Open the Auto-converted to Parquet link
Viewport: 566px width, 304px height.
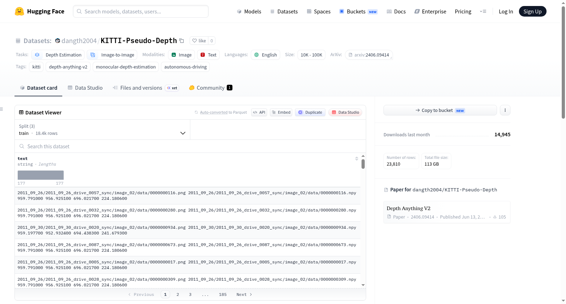[x=214, y=112]
